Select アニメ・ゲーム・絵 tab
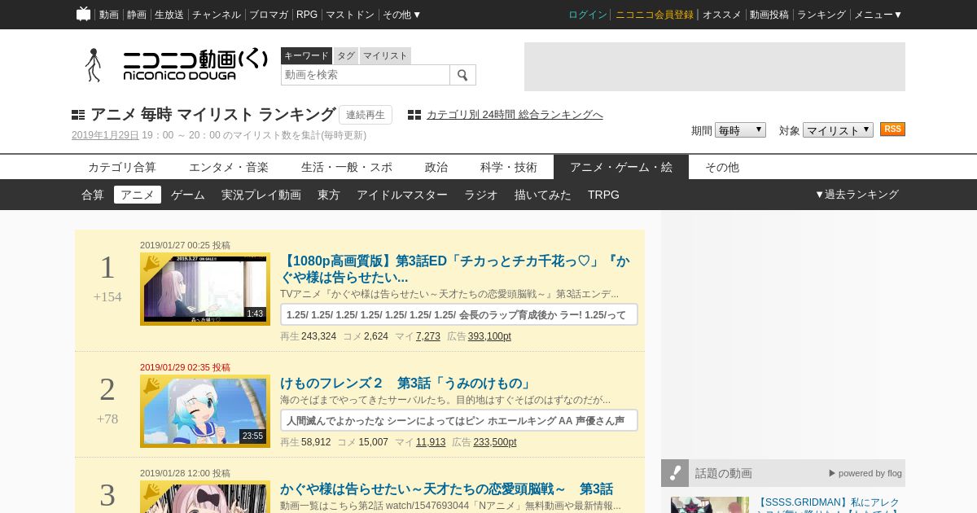977x513 pixels. [621, 167]
